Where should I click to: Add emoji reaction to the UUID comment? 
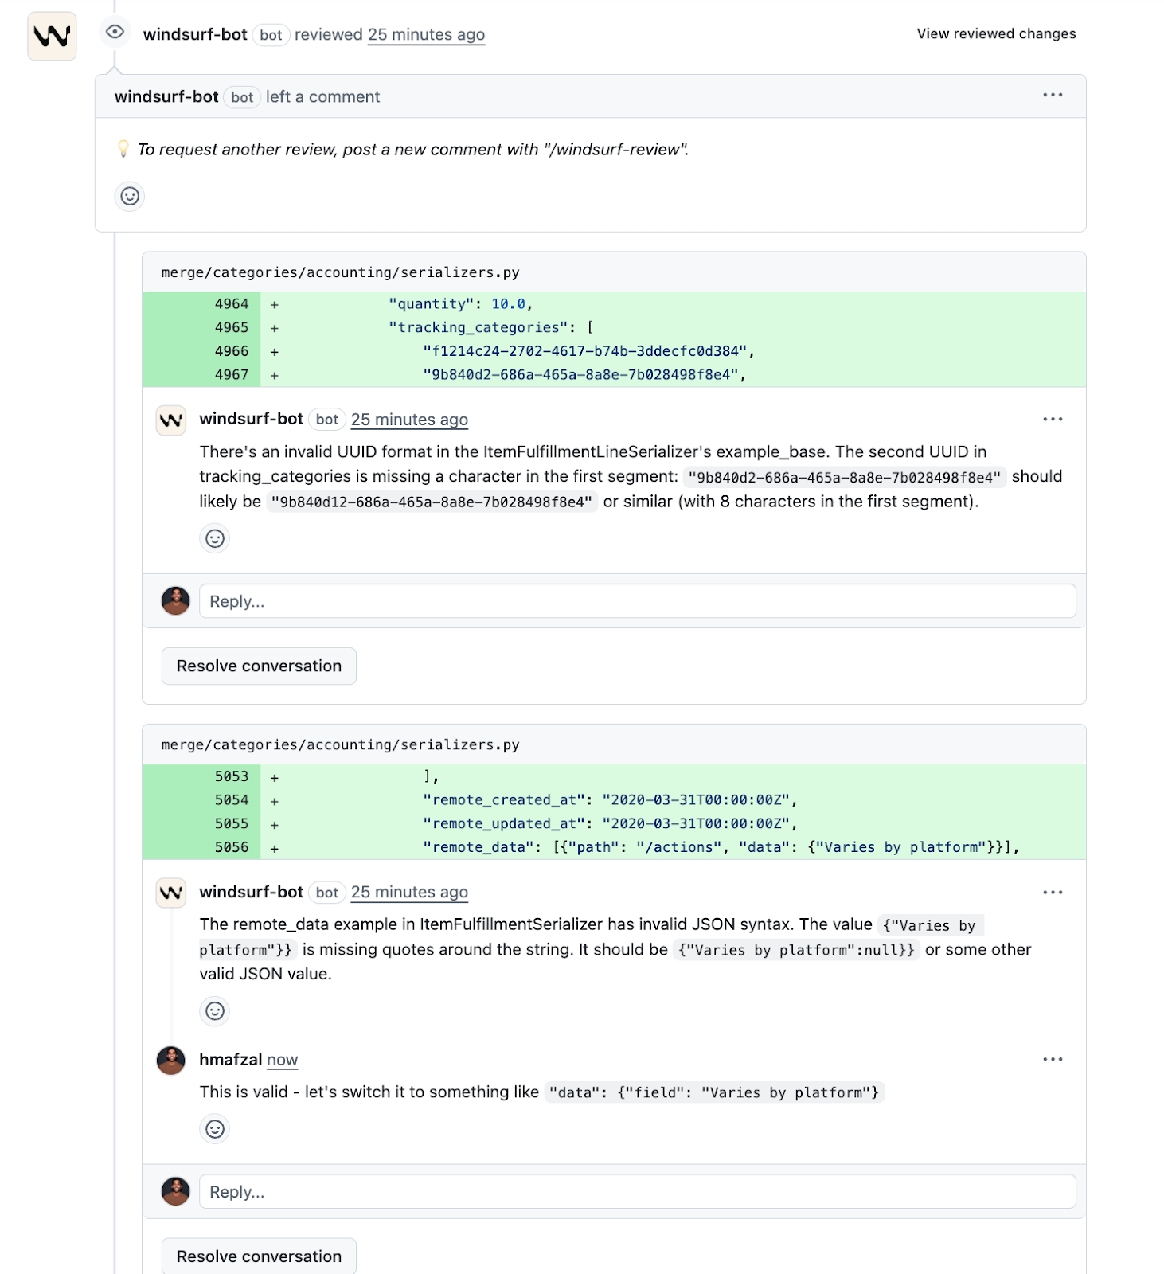coord(215,538)
